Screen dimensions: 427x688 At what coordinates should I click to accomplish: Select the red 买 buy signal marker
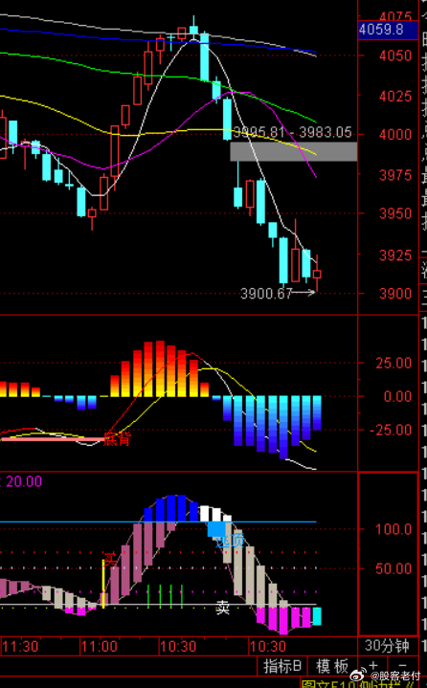coord(110,560)
